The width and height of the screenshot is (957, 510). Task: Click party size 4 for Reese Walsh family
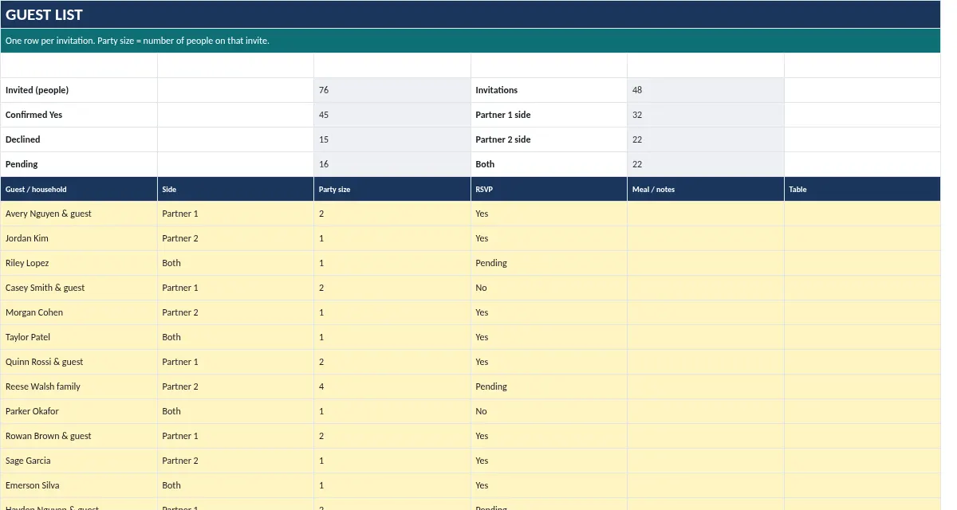[x=392, y=386]
